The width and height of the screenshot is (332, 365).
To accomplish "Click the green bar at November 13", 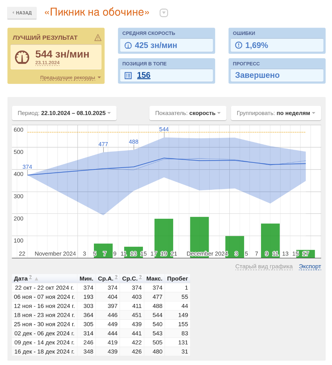I will [133, 252].
